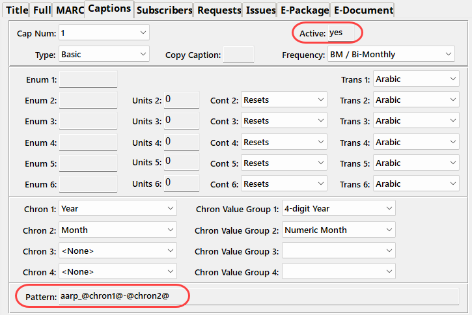Viewport: 472px width, 315px height.
Task: Open the Requests tab
Action: click(219, 10)
